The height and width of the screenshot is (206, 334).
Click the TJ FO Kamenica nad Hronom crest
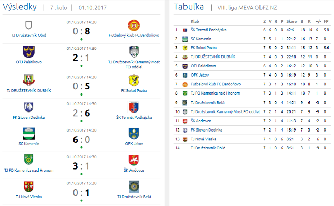point(28,160)
